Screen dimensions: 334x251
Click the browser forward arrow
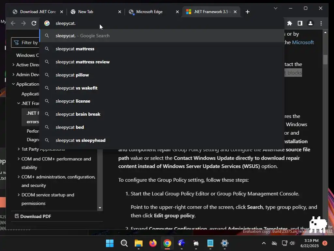click(x=23, y=23)
